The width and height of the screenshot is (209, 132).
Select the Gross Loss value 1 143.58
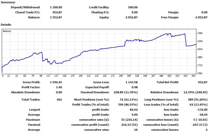131,82
